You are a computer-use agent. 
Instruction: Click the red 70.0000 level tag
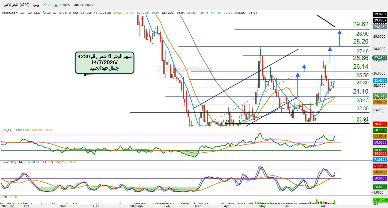pyautogui.click(x=380, y=124)
